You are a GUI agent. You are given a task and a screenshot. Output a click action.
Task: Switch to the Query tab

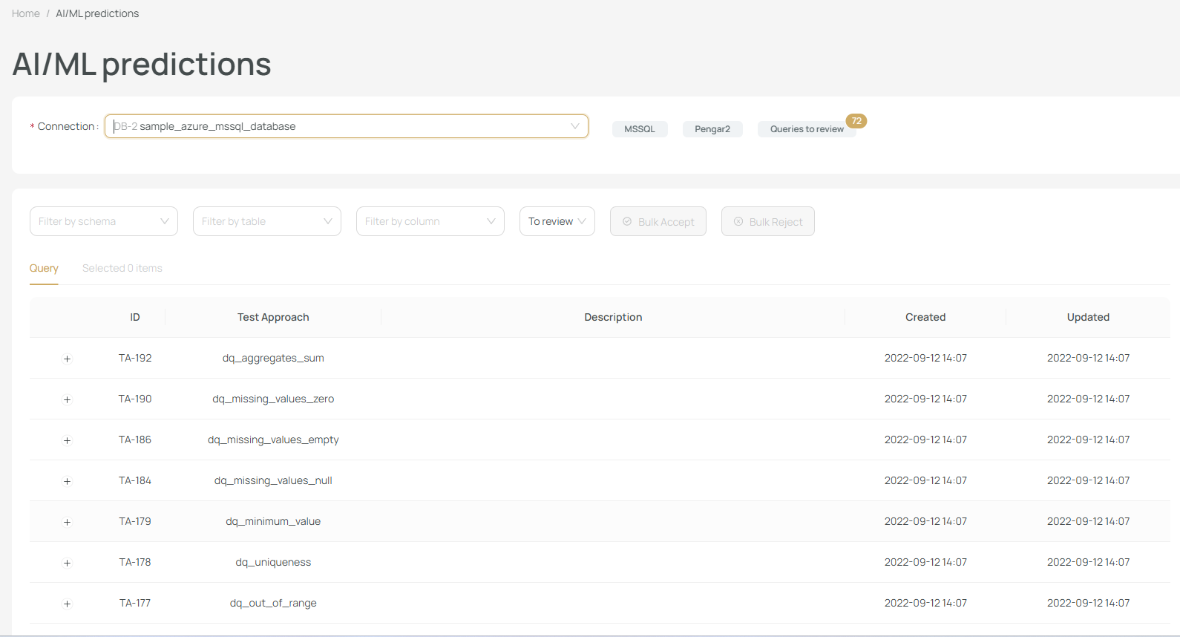[44, 268]
